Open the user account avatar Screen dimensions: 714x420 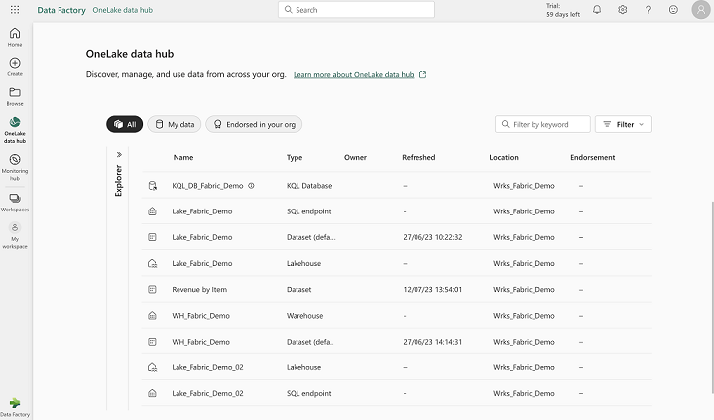coord(701,10)
